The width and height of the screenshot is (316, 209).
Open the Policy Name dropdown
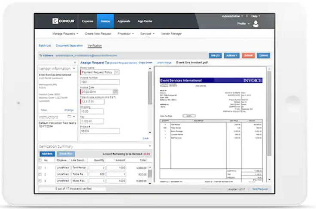117,72
